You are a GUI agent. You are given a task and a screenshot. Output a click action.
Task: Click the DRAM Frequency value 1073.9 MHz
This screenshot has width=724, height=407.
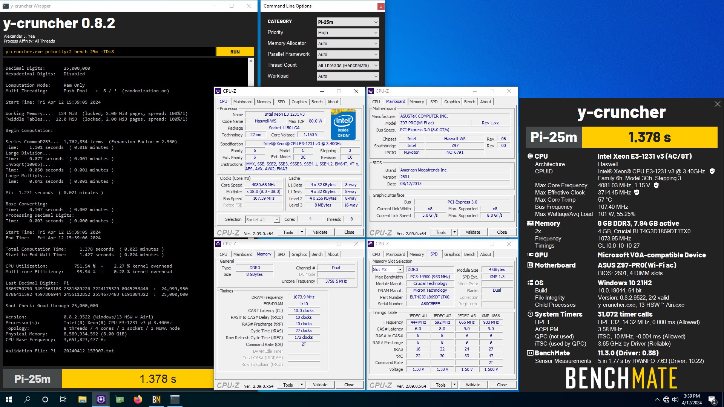pyautogui.click(x=304, y=297)
